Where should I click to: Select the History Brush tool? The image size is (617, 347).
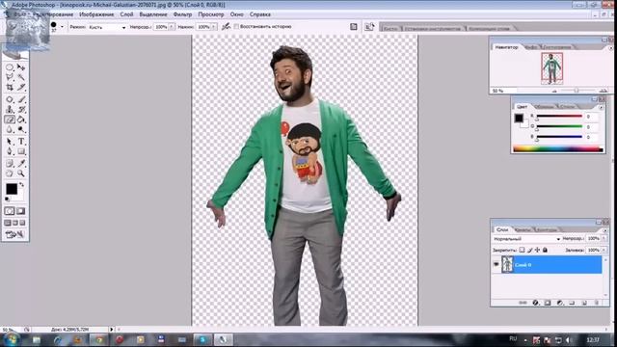pos(21,109)
